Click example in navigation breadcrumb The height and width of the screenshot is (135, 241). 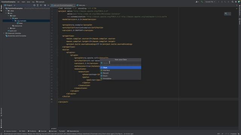coord(40,1)
